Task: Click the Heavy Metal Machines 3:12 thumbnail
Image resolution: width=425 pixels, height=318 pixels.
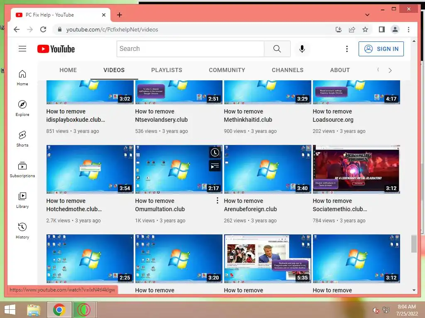Action: point(357,169)
